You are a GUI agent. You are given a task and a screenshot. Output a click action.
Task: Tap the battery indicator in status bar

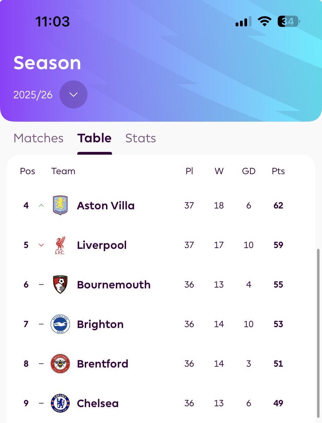(288, 22)
